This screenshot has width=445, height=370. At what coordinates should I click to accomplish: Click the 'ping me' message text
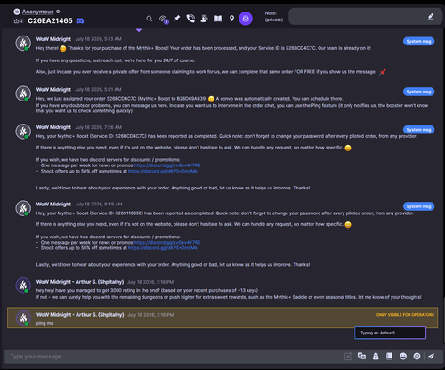click(44, 323)
